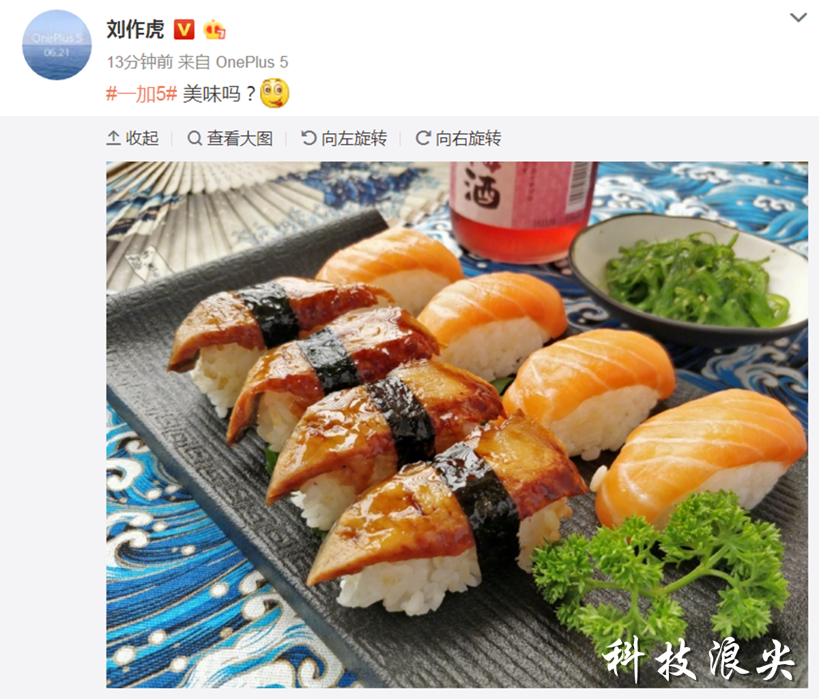Click the sushi photo to enlarge it

pos(457,425)
